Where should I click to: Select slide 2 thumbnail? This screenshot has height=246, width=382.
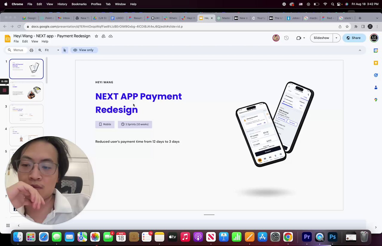pyautogui.click(x=26, y=92)
